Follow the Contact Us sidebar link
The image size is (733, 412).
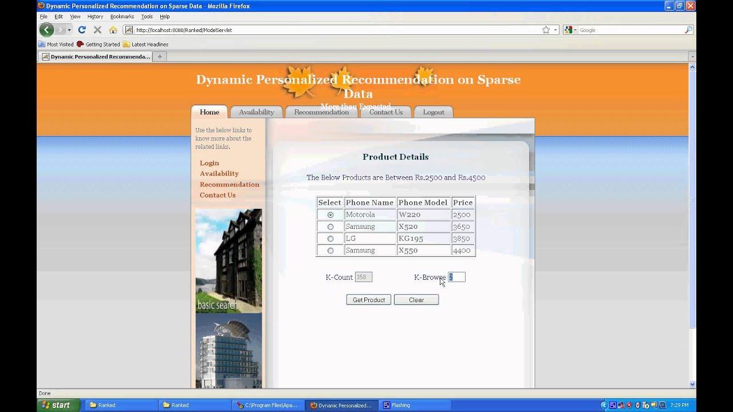(x=218, y=195)
